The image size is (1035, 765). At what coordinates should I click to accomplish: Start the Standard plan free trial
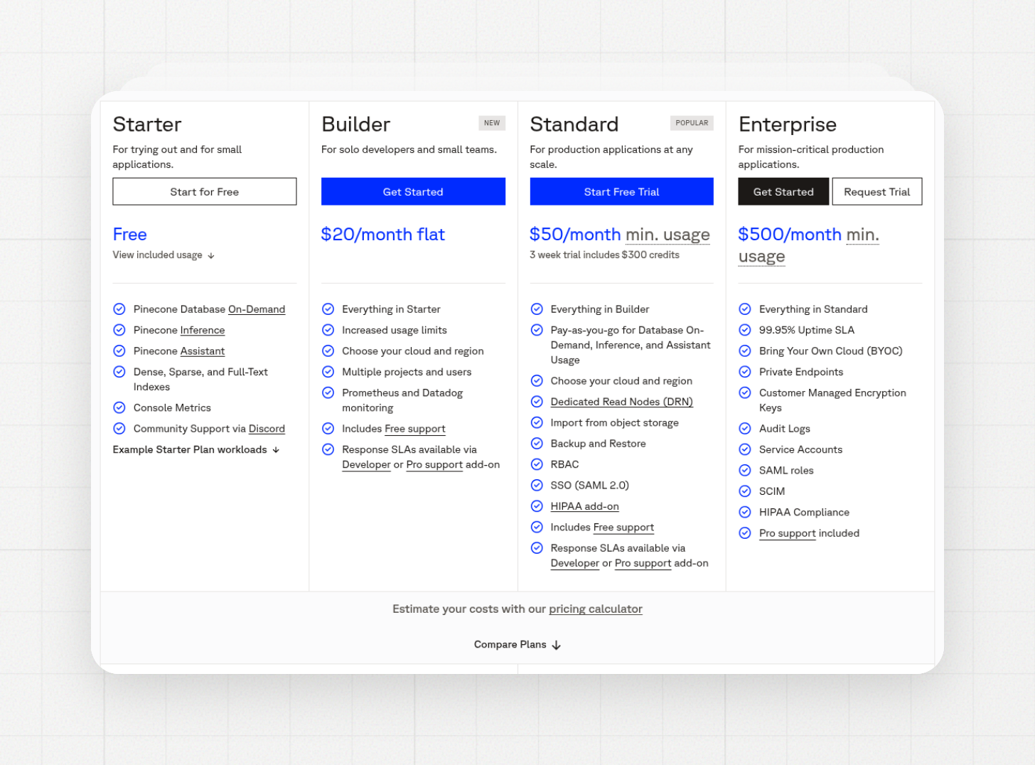tap(621, 191)
